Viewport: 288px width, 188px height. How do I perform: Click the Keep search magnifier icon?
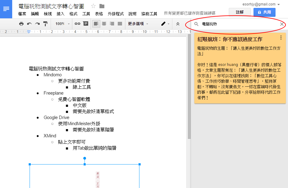click(x=196, y=24)
